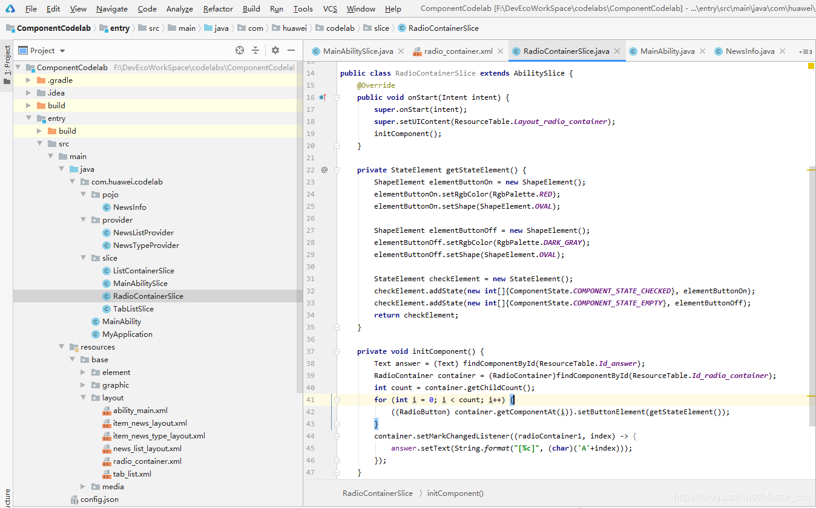Fold getStateElement method at line 22
Screen dimensions: 816x508
click(x=337, y=170)
